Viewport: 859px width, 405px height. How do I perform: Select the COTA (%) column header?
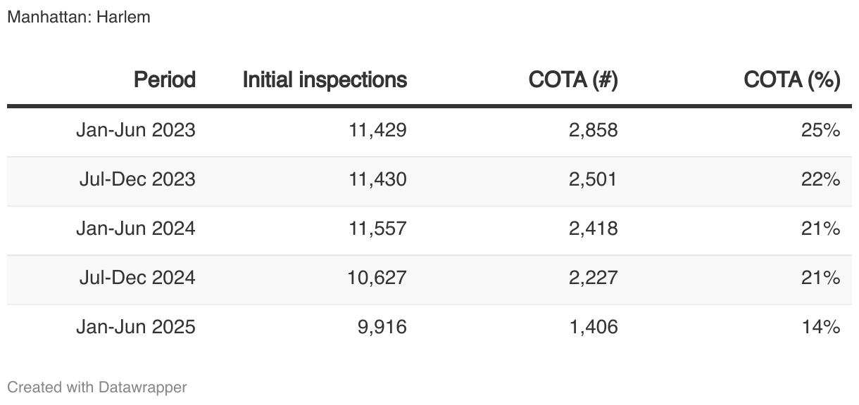[792, 80]
